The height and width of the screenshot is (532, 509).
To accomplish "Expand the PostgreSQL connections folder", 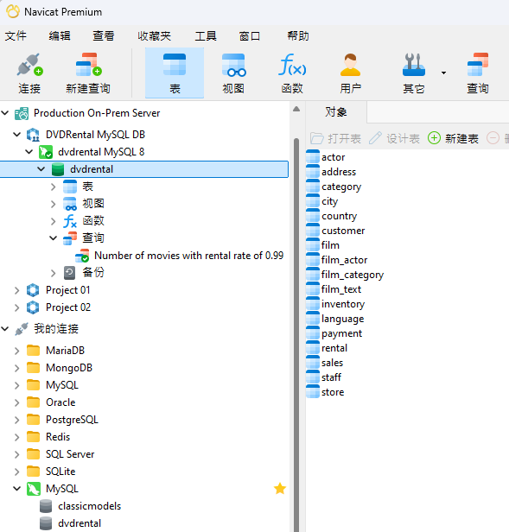I will [16, 420].
